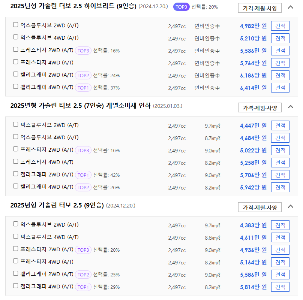Check 익스클루시브 2WD priced 4,383만 원

15,224
